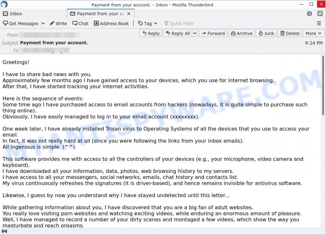Click Reply All button
Screen dimensions: 326x235
tap(178, 33)
